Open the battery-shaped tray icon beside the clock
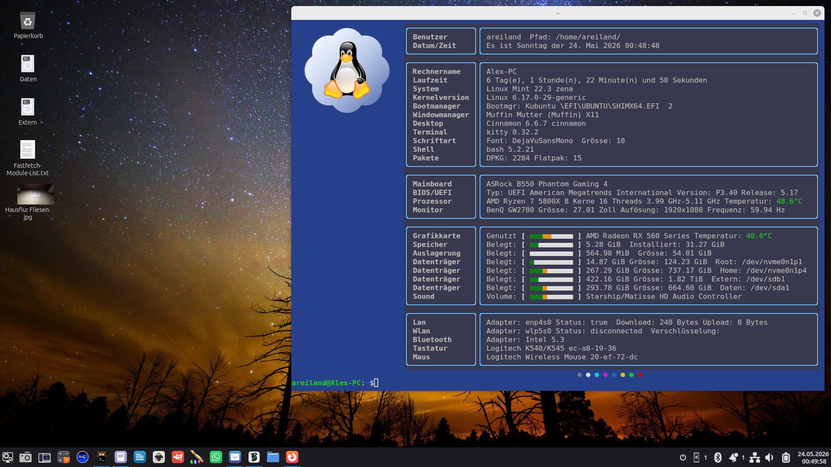This screenshot has width=831, height=467. [x=786, y=457]
